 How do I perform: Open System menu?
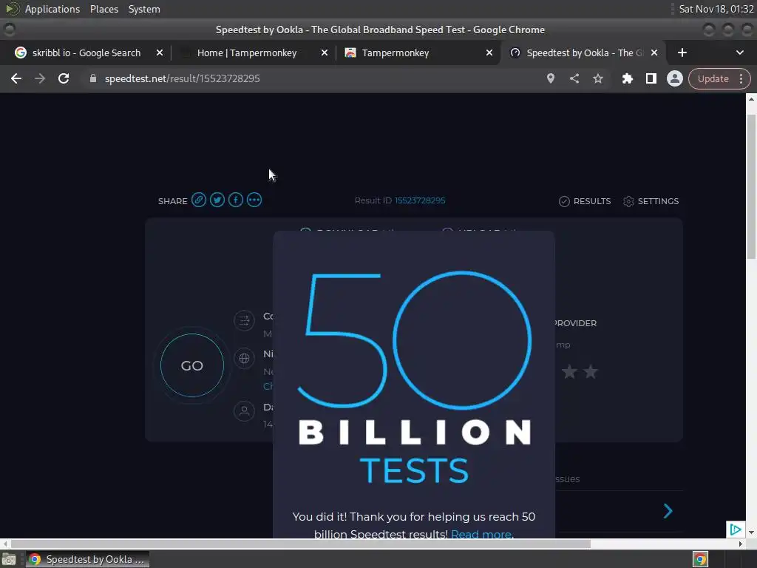point(144,9)
